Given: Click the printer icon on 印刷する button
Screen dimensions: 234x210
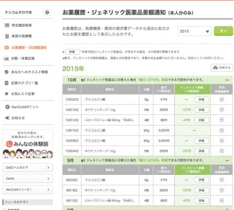Looking at the screenshot, I should pos(216,68).
